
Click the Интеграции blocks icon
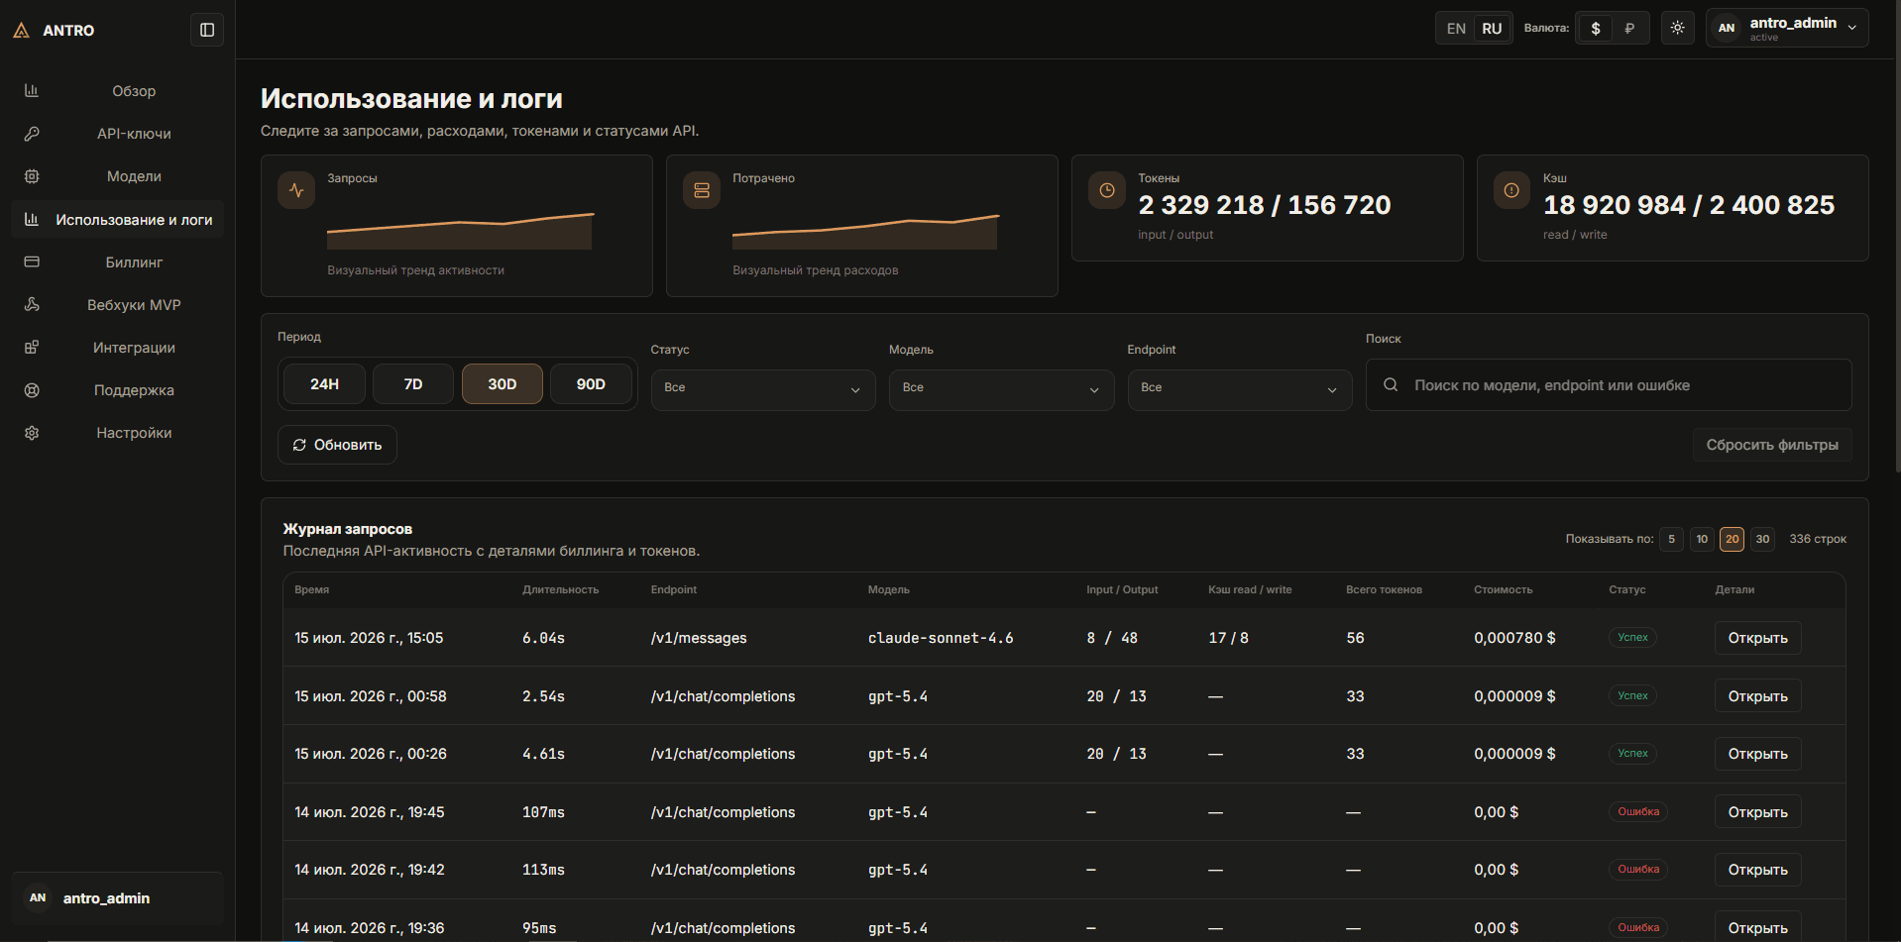click(x=32, y=348)
